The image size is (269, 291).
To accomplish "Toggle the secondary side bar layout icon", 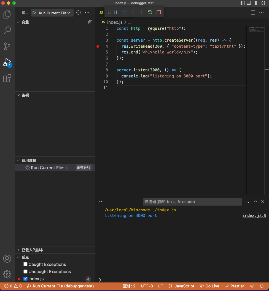I will tap(255, 3).
